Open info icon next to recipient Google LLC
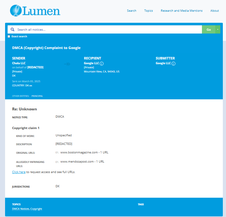226x217 pixels. coord(102,64)
